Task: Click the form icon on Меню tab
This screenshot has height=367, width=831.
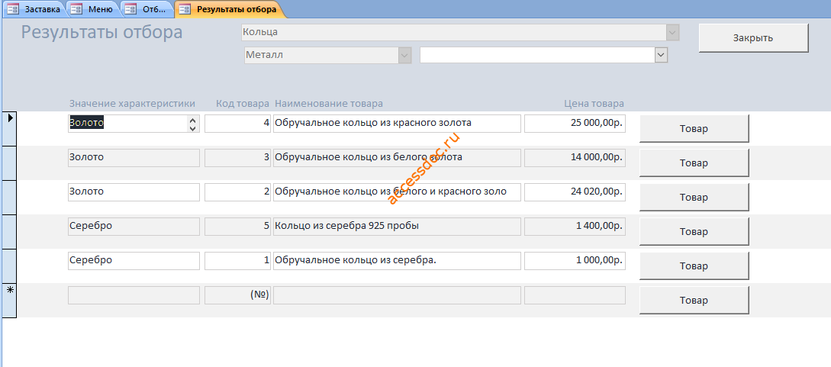Action: pyautogui.click(x=77, y=9)
